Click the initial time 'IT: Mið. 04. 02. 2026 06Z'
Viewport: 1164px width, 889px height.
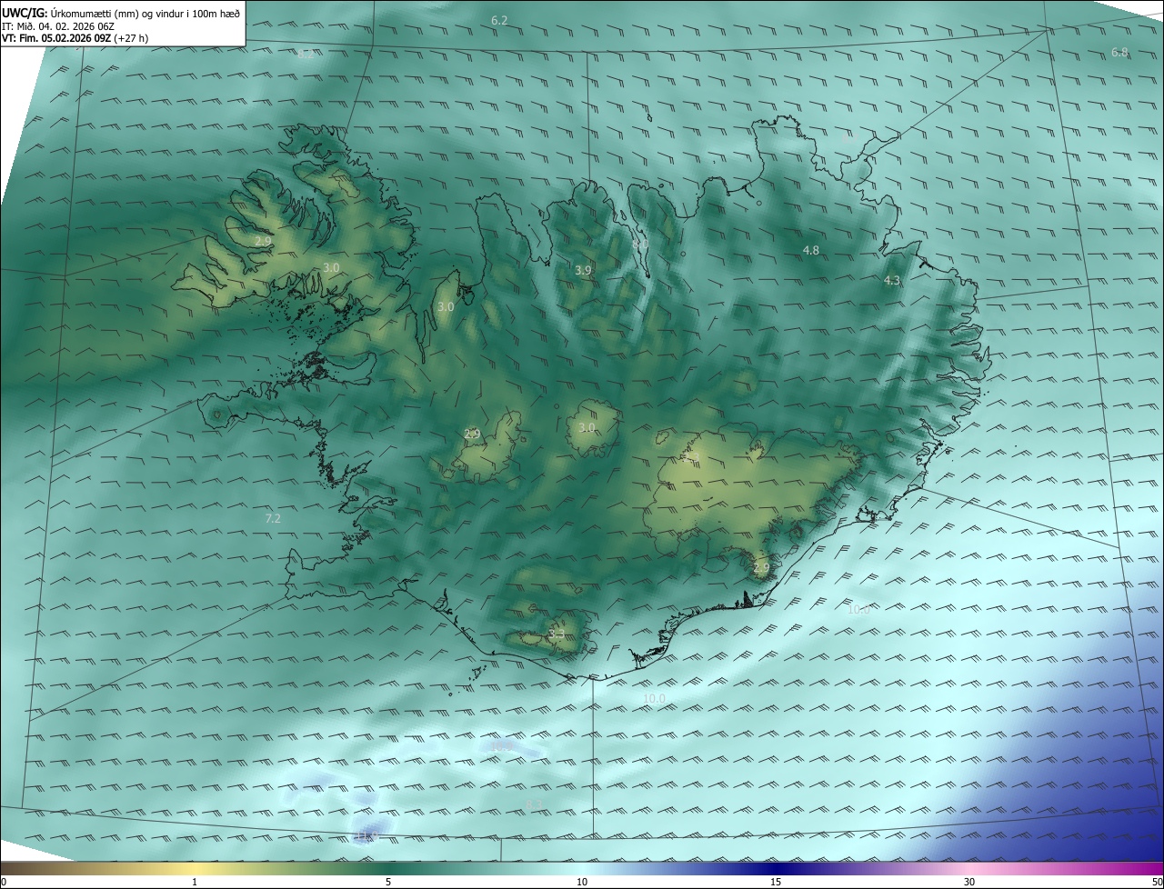pos(59,26)
